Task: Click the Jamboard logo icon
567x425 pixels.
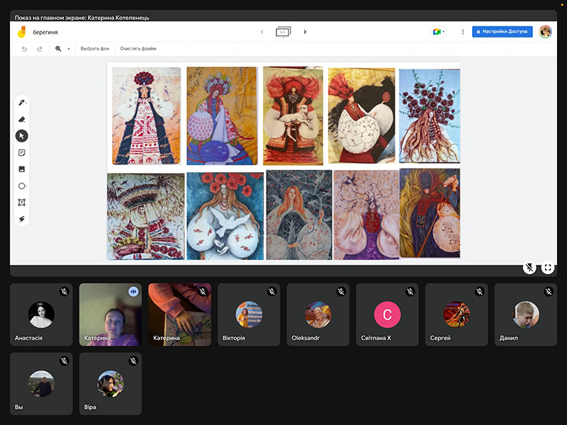Action: [x=22, y=32]
